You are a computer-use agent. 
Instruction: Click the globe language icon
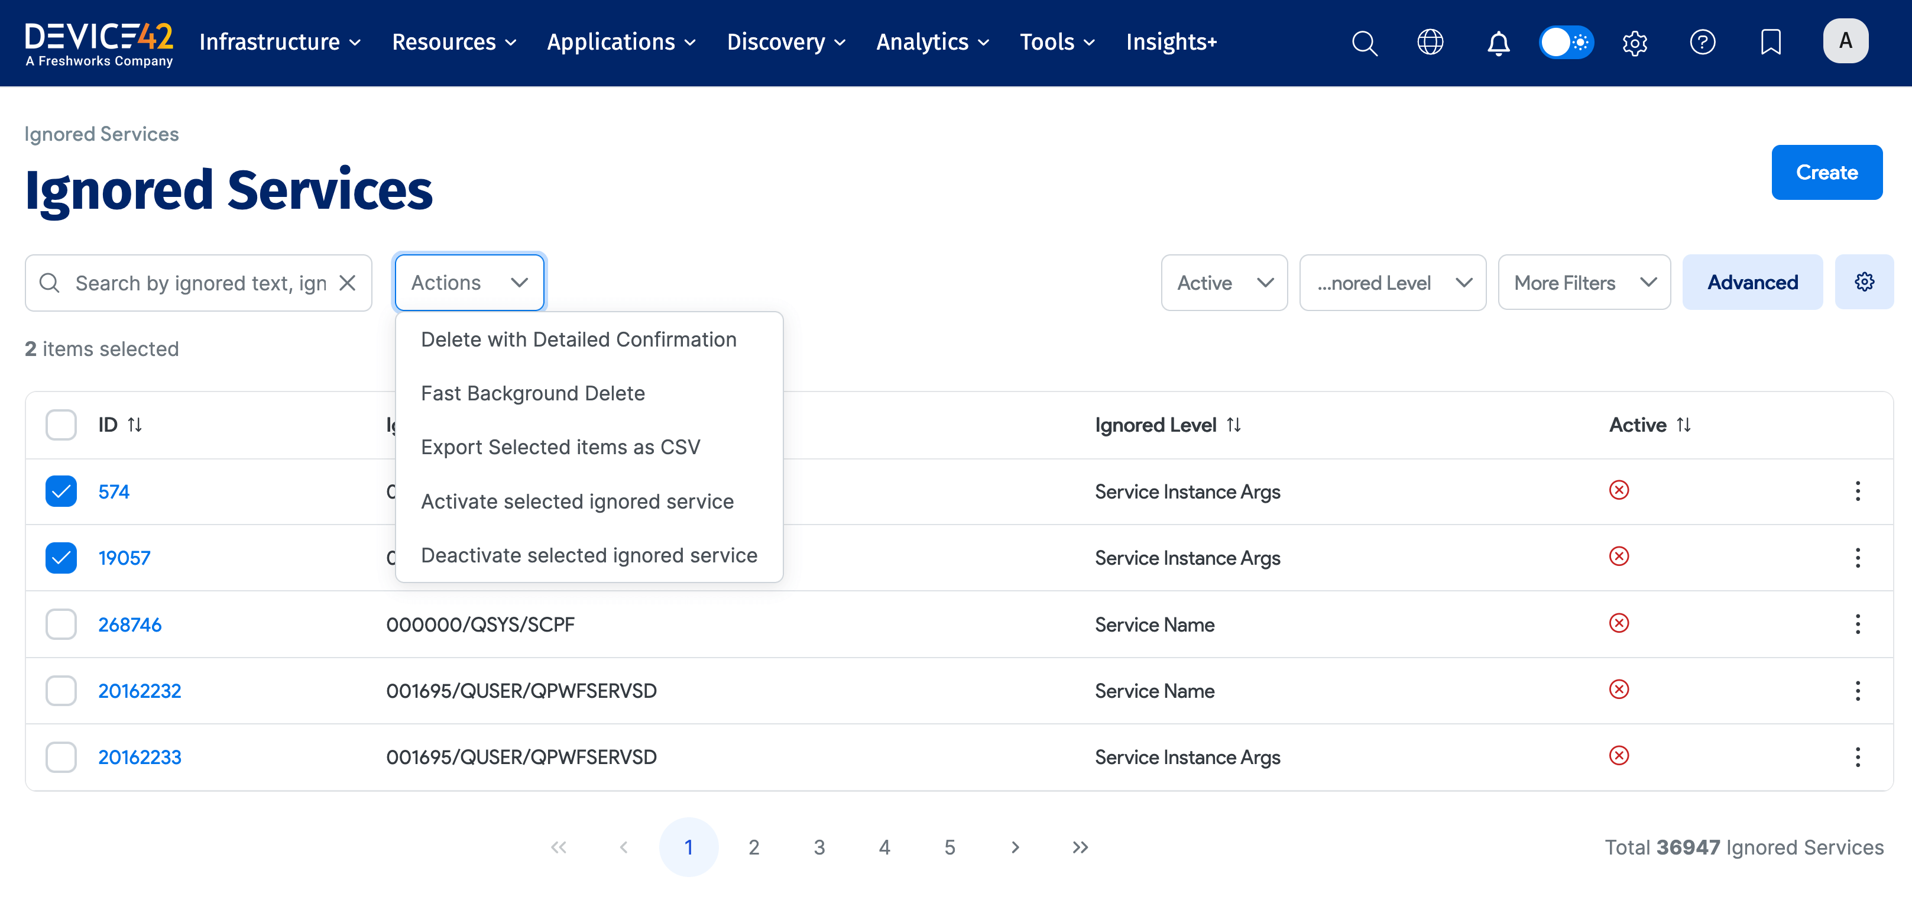[x=1430, y=43]
